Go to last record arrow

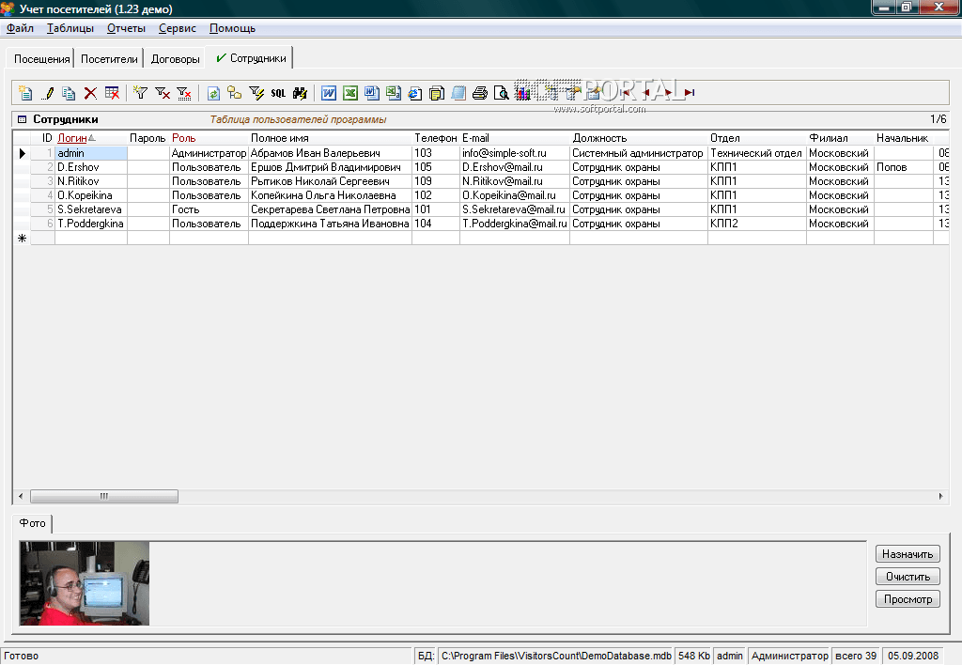(x=690, y=93)
